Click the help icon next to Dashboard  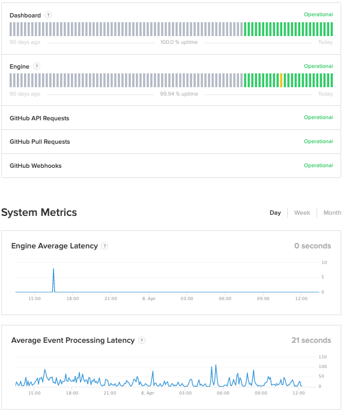[48, 15]
